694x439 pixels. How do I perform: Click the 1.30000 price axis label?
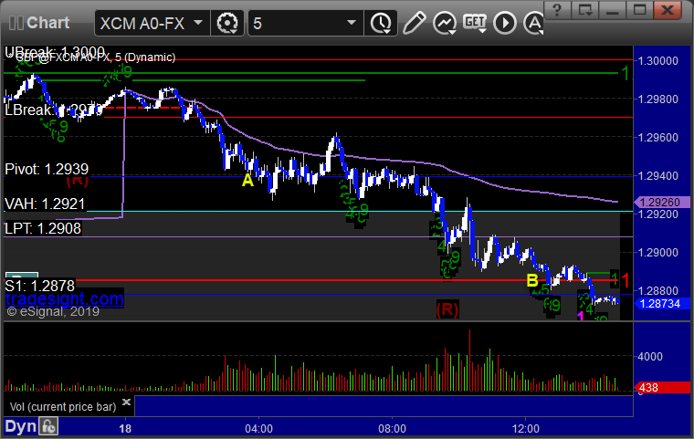coord(658,60)
